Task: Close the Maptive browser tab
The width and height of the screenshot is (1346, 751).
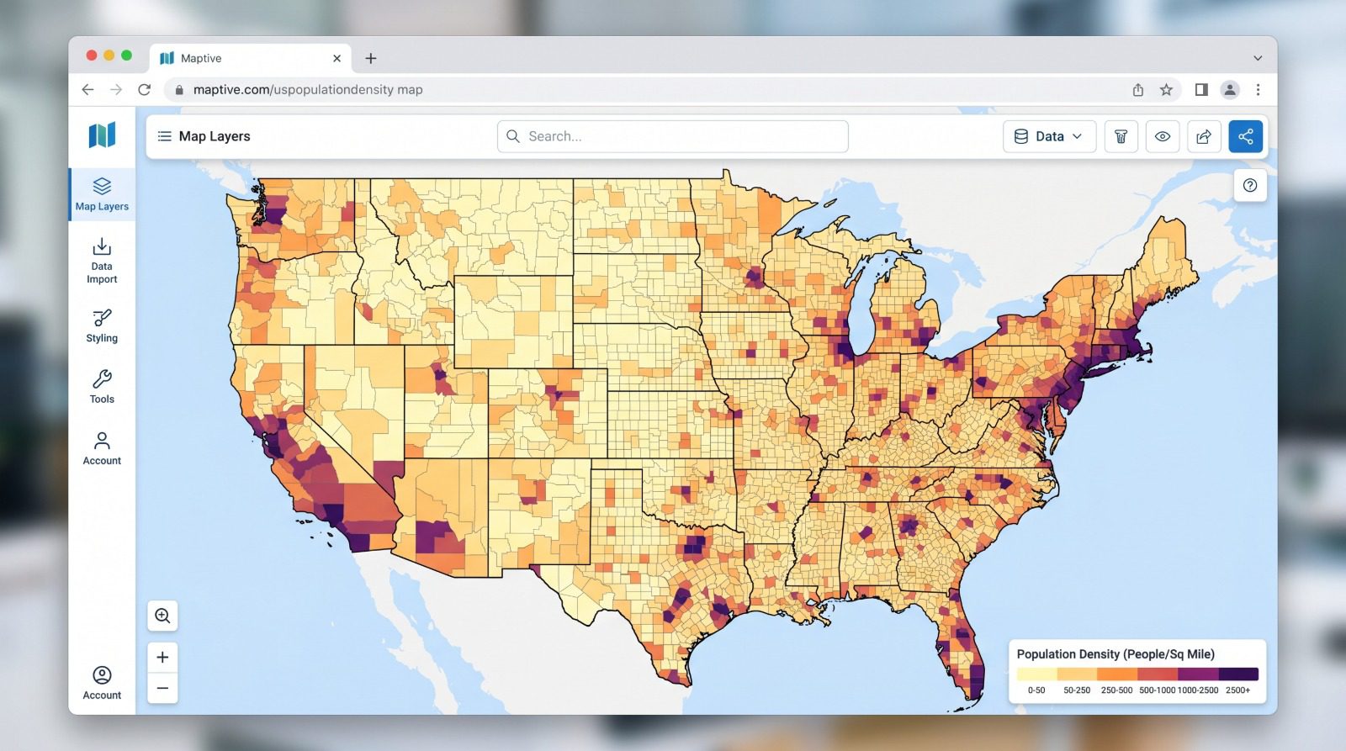Action: pyautogui.click(x=336, y=58)
